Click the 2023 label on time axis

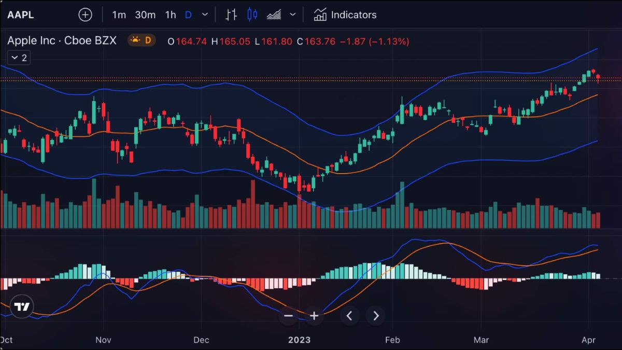point(299,340)
